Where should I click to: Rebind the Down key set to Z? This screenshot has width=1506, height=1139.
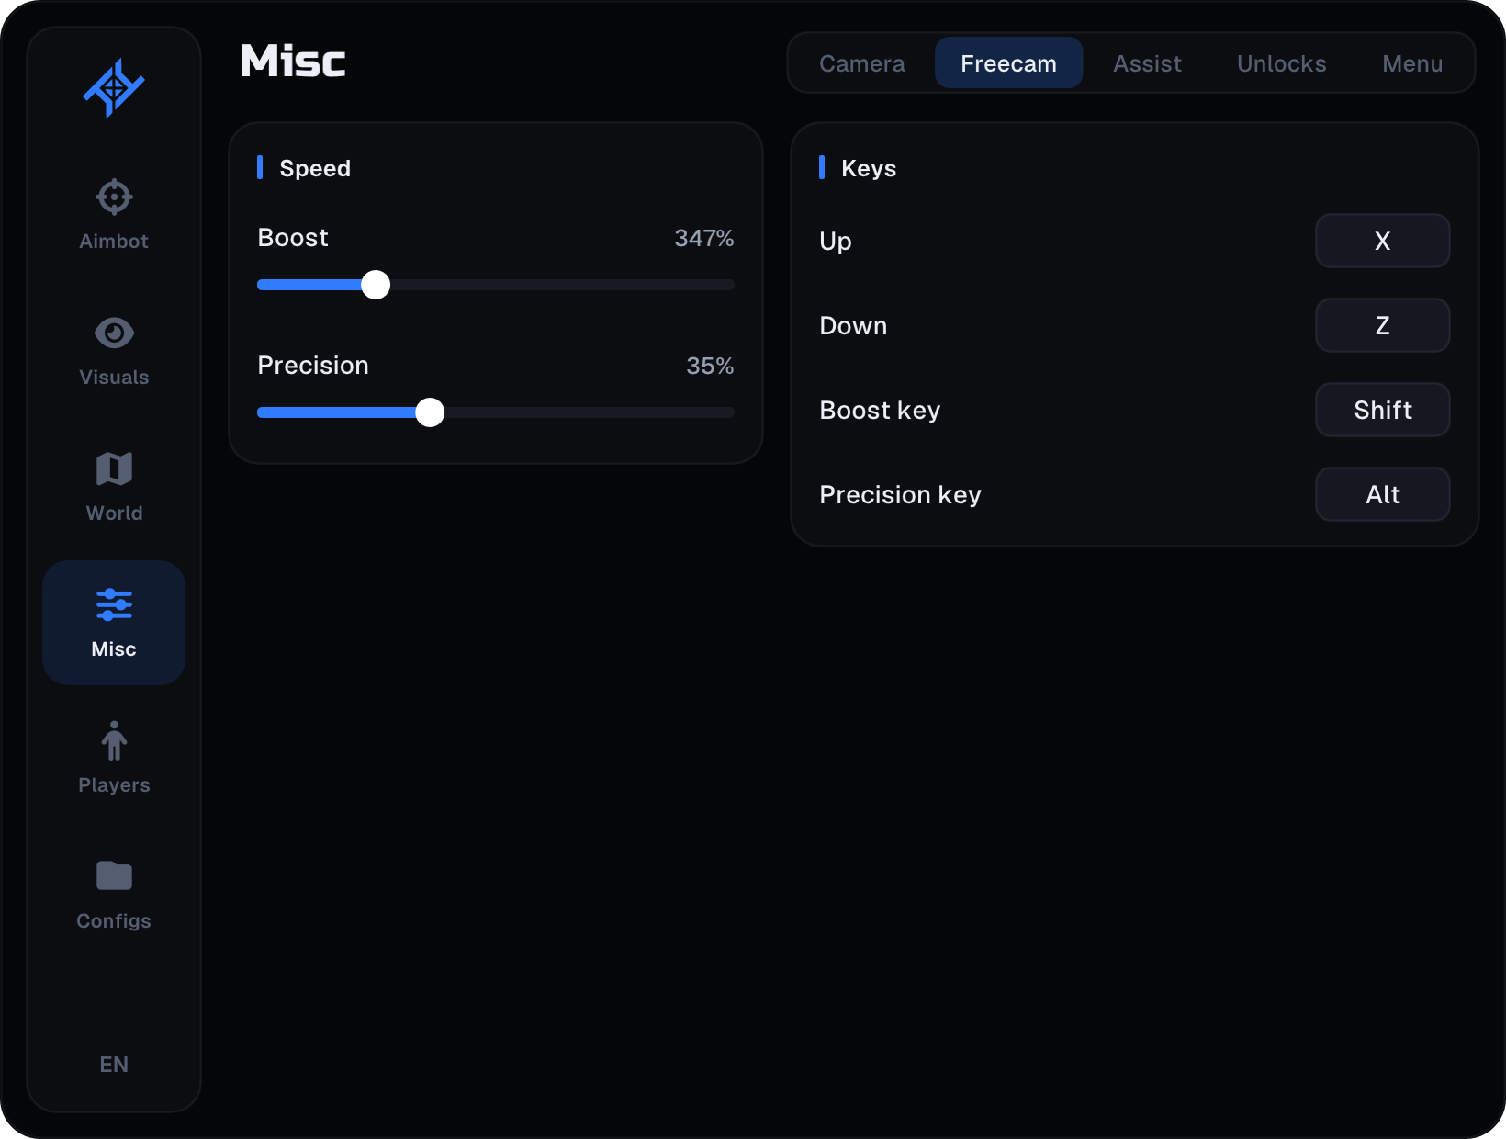(x=1382, y=325)
